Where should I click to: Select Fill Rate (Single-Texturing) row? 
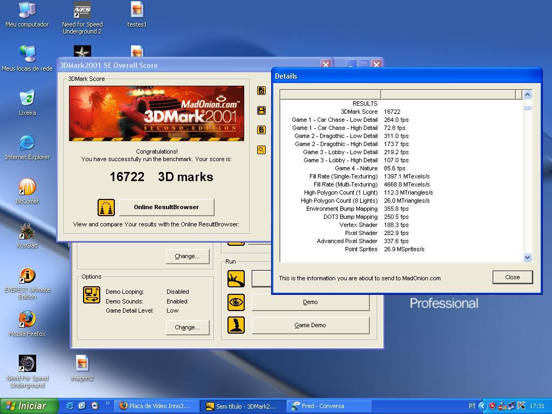(x=401, y=176)
